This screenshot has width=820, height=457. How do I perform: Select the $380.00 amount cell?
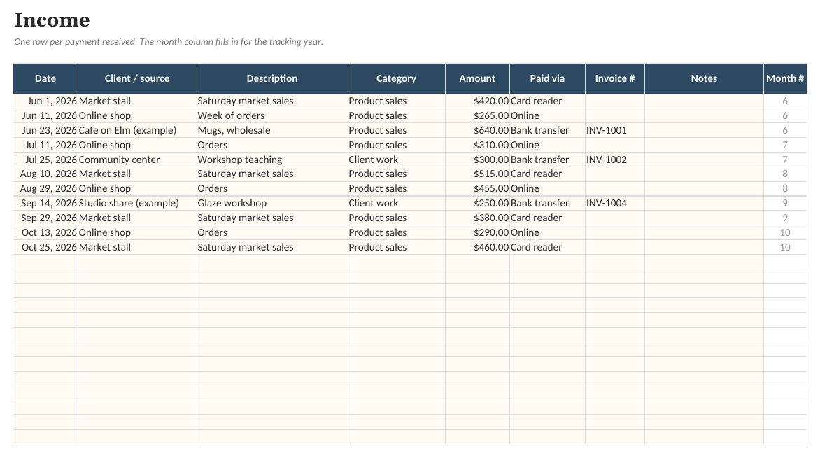point(477,218)
